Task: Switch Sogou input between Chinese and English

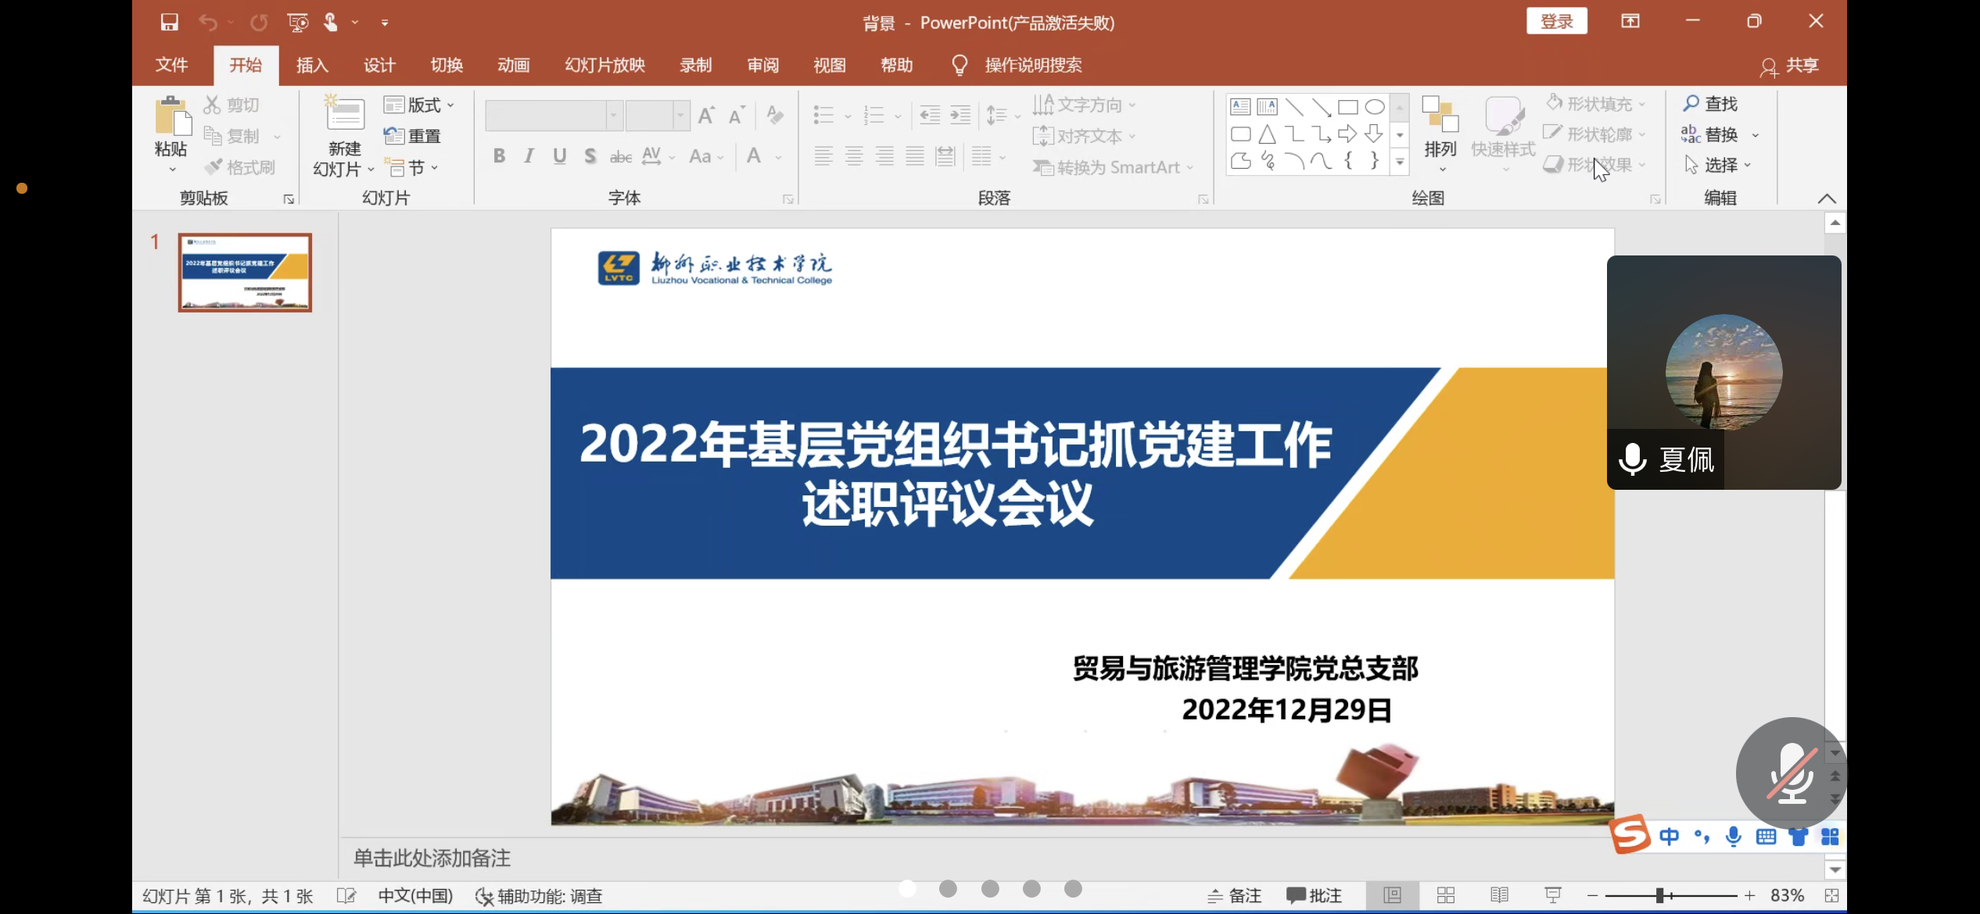Action: pyautogui.click(x=1670, y=835)
